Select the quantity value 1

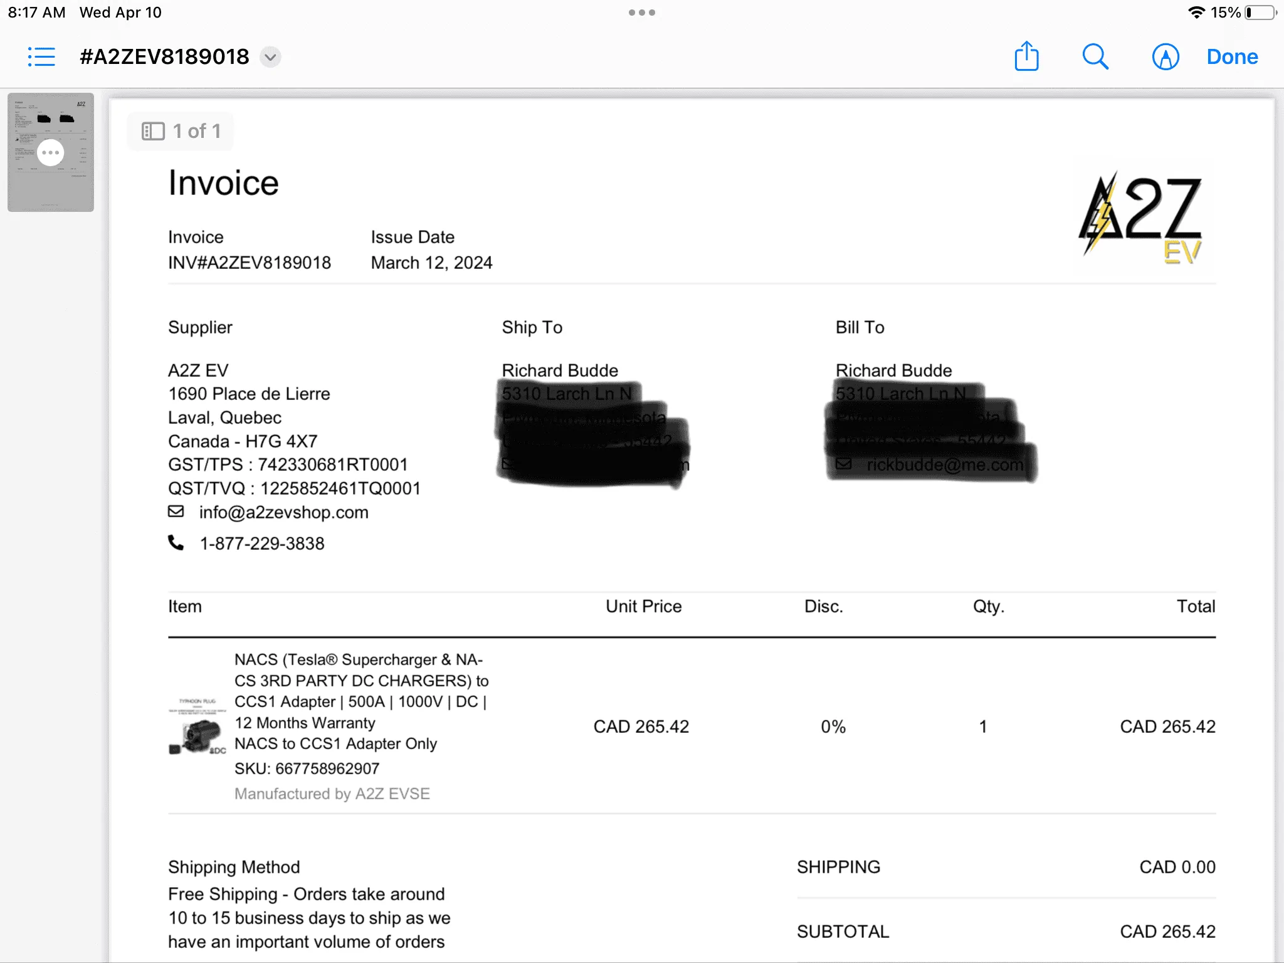[983, 727]
